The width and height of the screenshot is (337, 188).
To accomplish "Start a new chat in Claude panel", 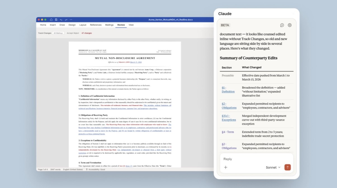I will 282,25.
